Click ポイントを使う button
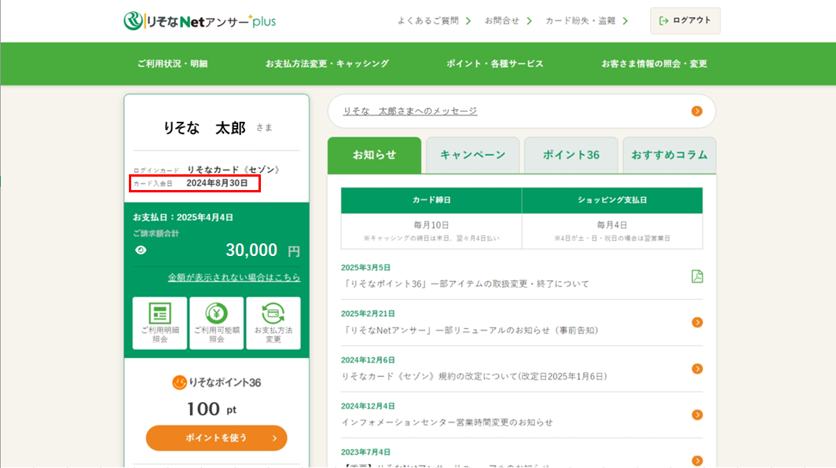This screenshot has height=468, width=836. [x=217, y=437]
